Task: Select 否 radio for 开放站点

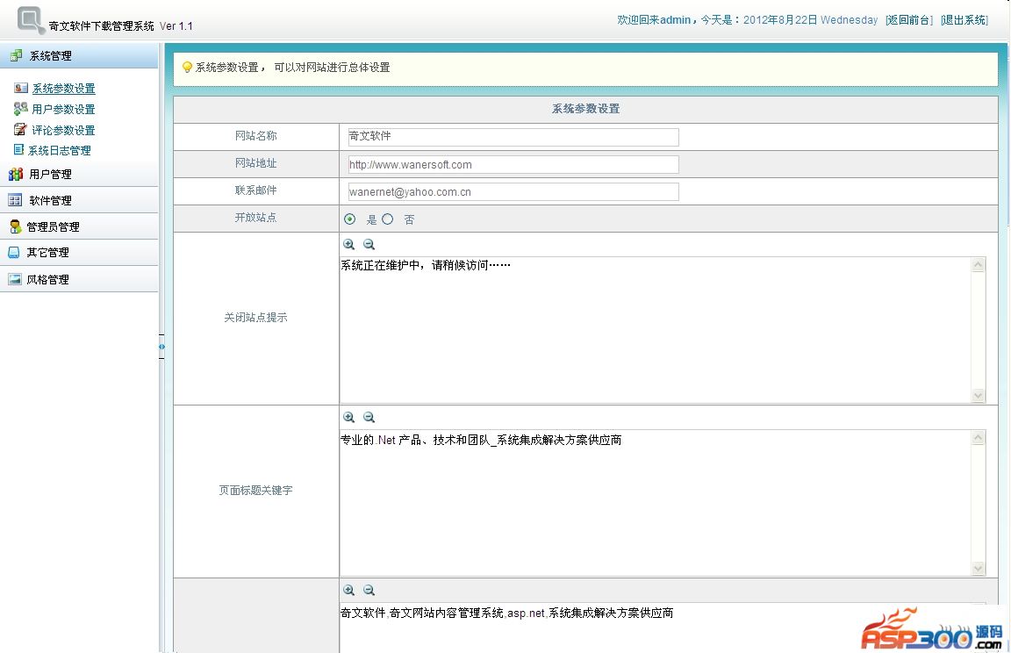Action: point(388,219)
